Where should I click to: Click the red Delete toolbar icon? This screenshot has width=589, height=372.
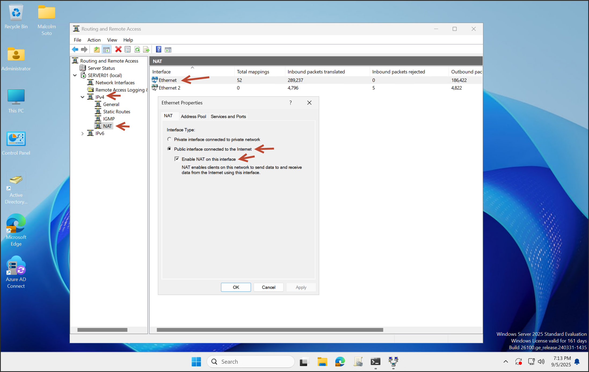118,49
